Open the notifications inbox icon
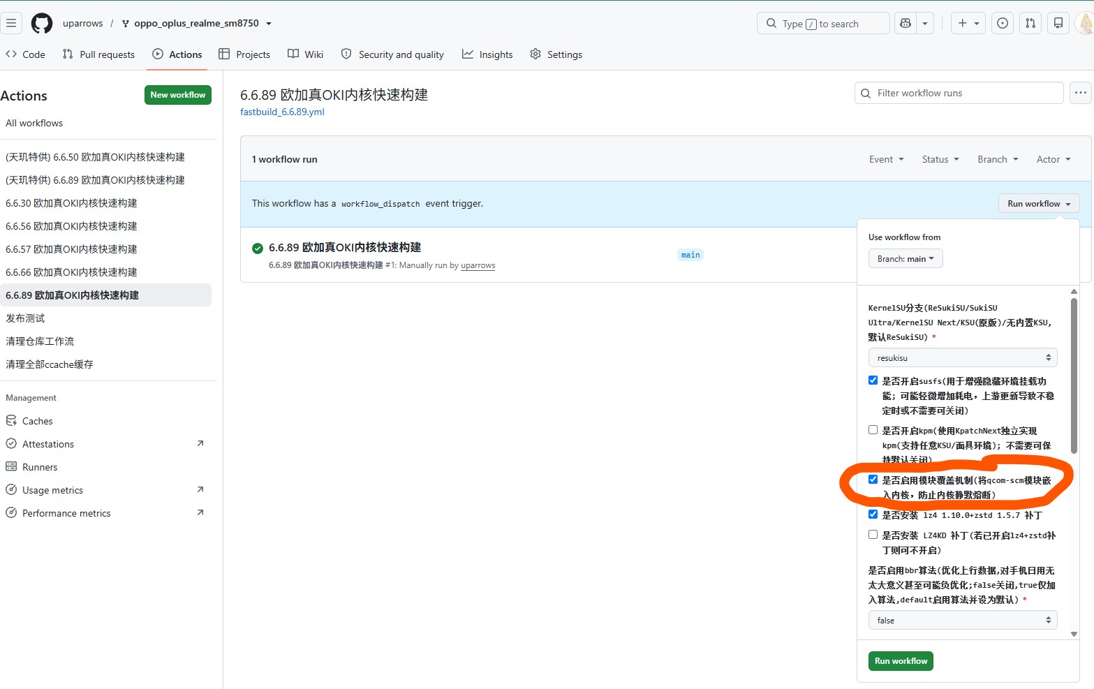 tap(1058, 23)
